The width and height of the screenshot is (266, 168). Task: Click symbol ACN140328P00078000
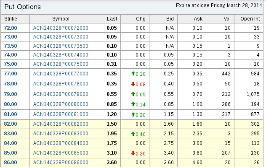[x=61, y=84]
